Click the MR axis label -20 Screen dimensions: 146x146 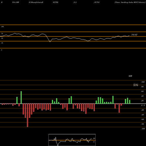tap(142, 110)
